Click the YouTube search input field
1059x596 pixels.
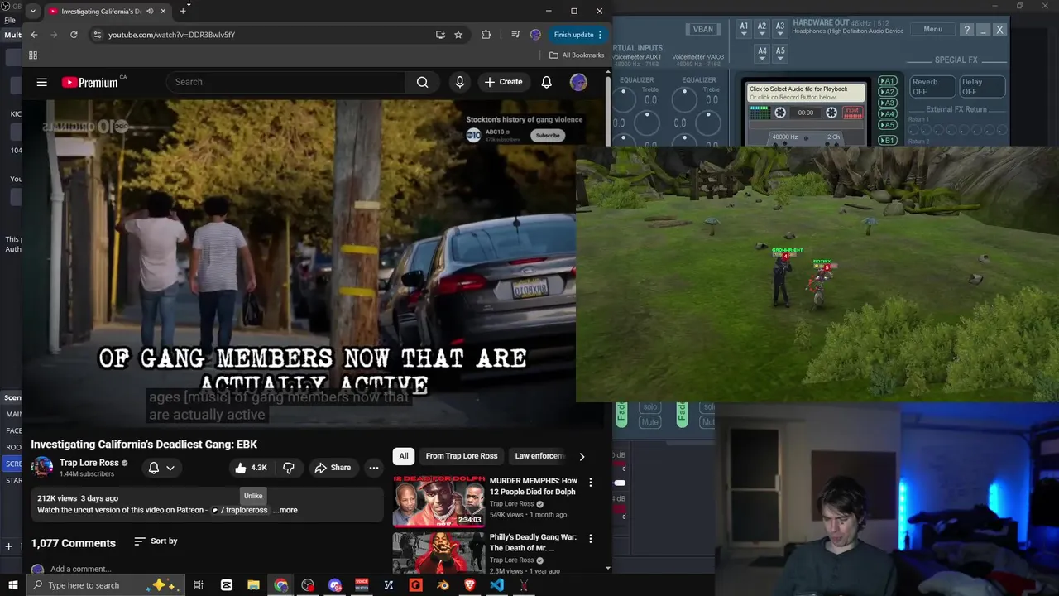(x=285, y=82)
